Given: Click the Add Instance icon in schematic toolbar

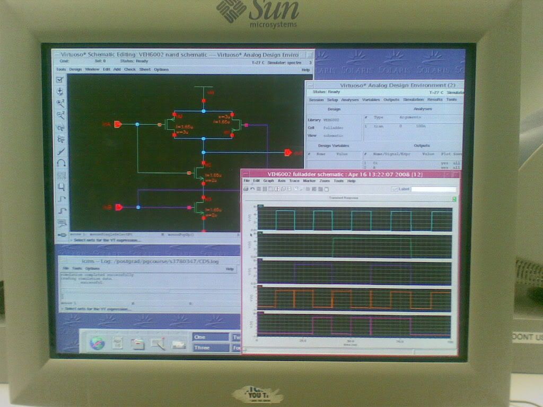Looking at the screenshot, I should (62, 187).
